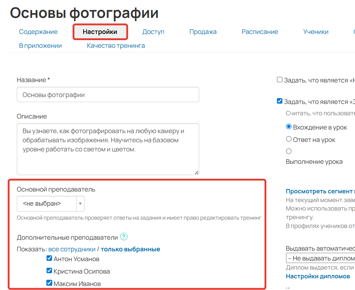Enable the unchecked Задать, что является checkbox
355x290 pixels.
pos(280,79)
